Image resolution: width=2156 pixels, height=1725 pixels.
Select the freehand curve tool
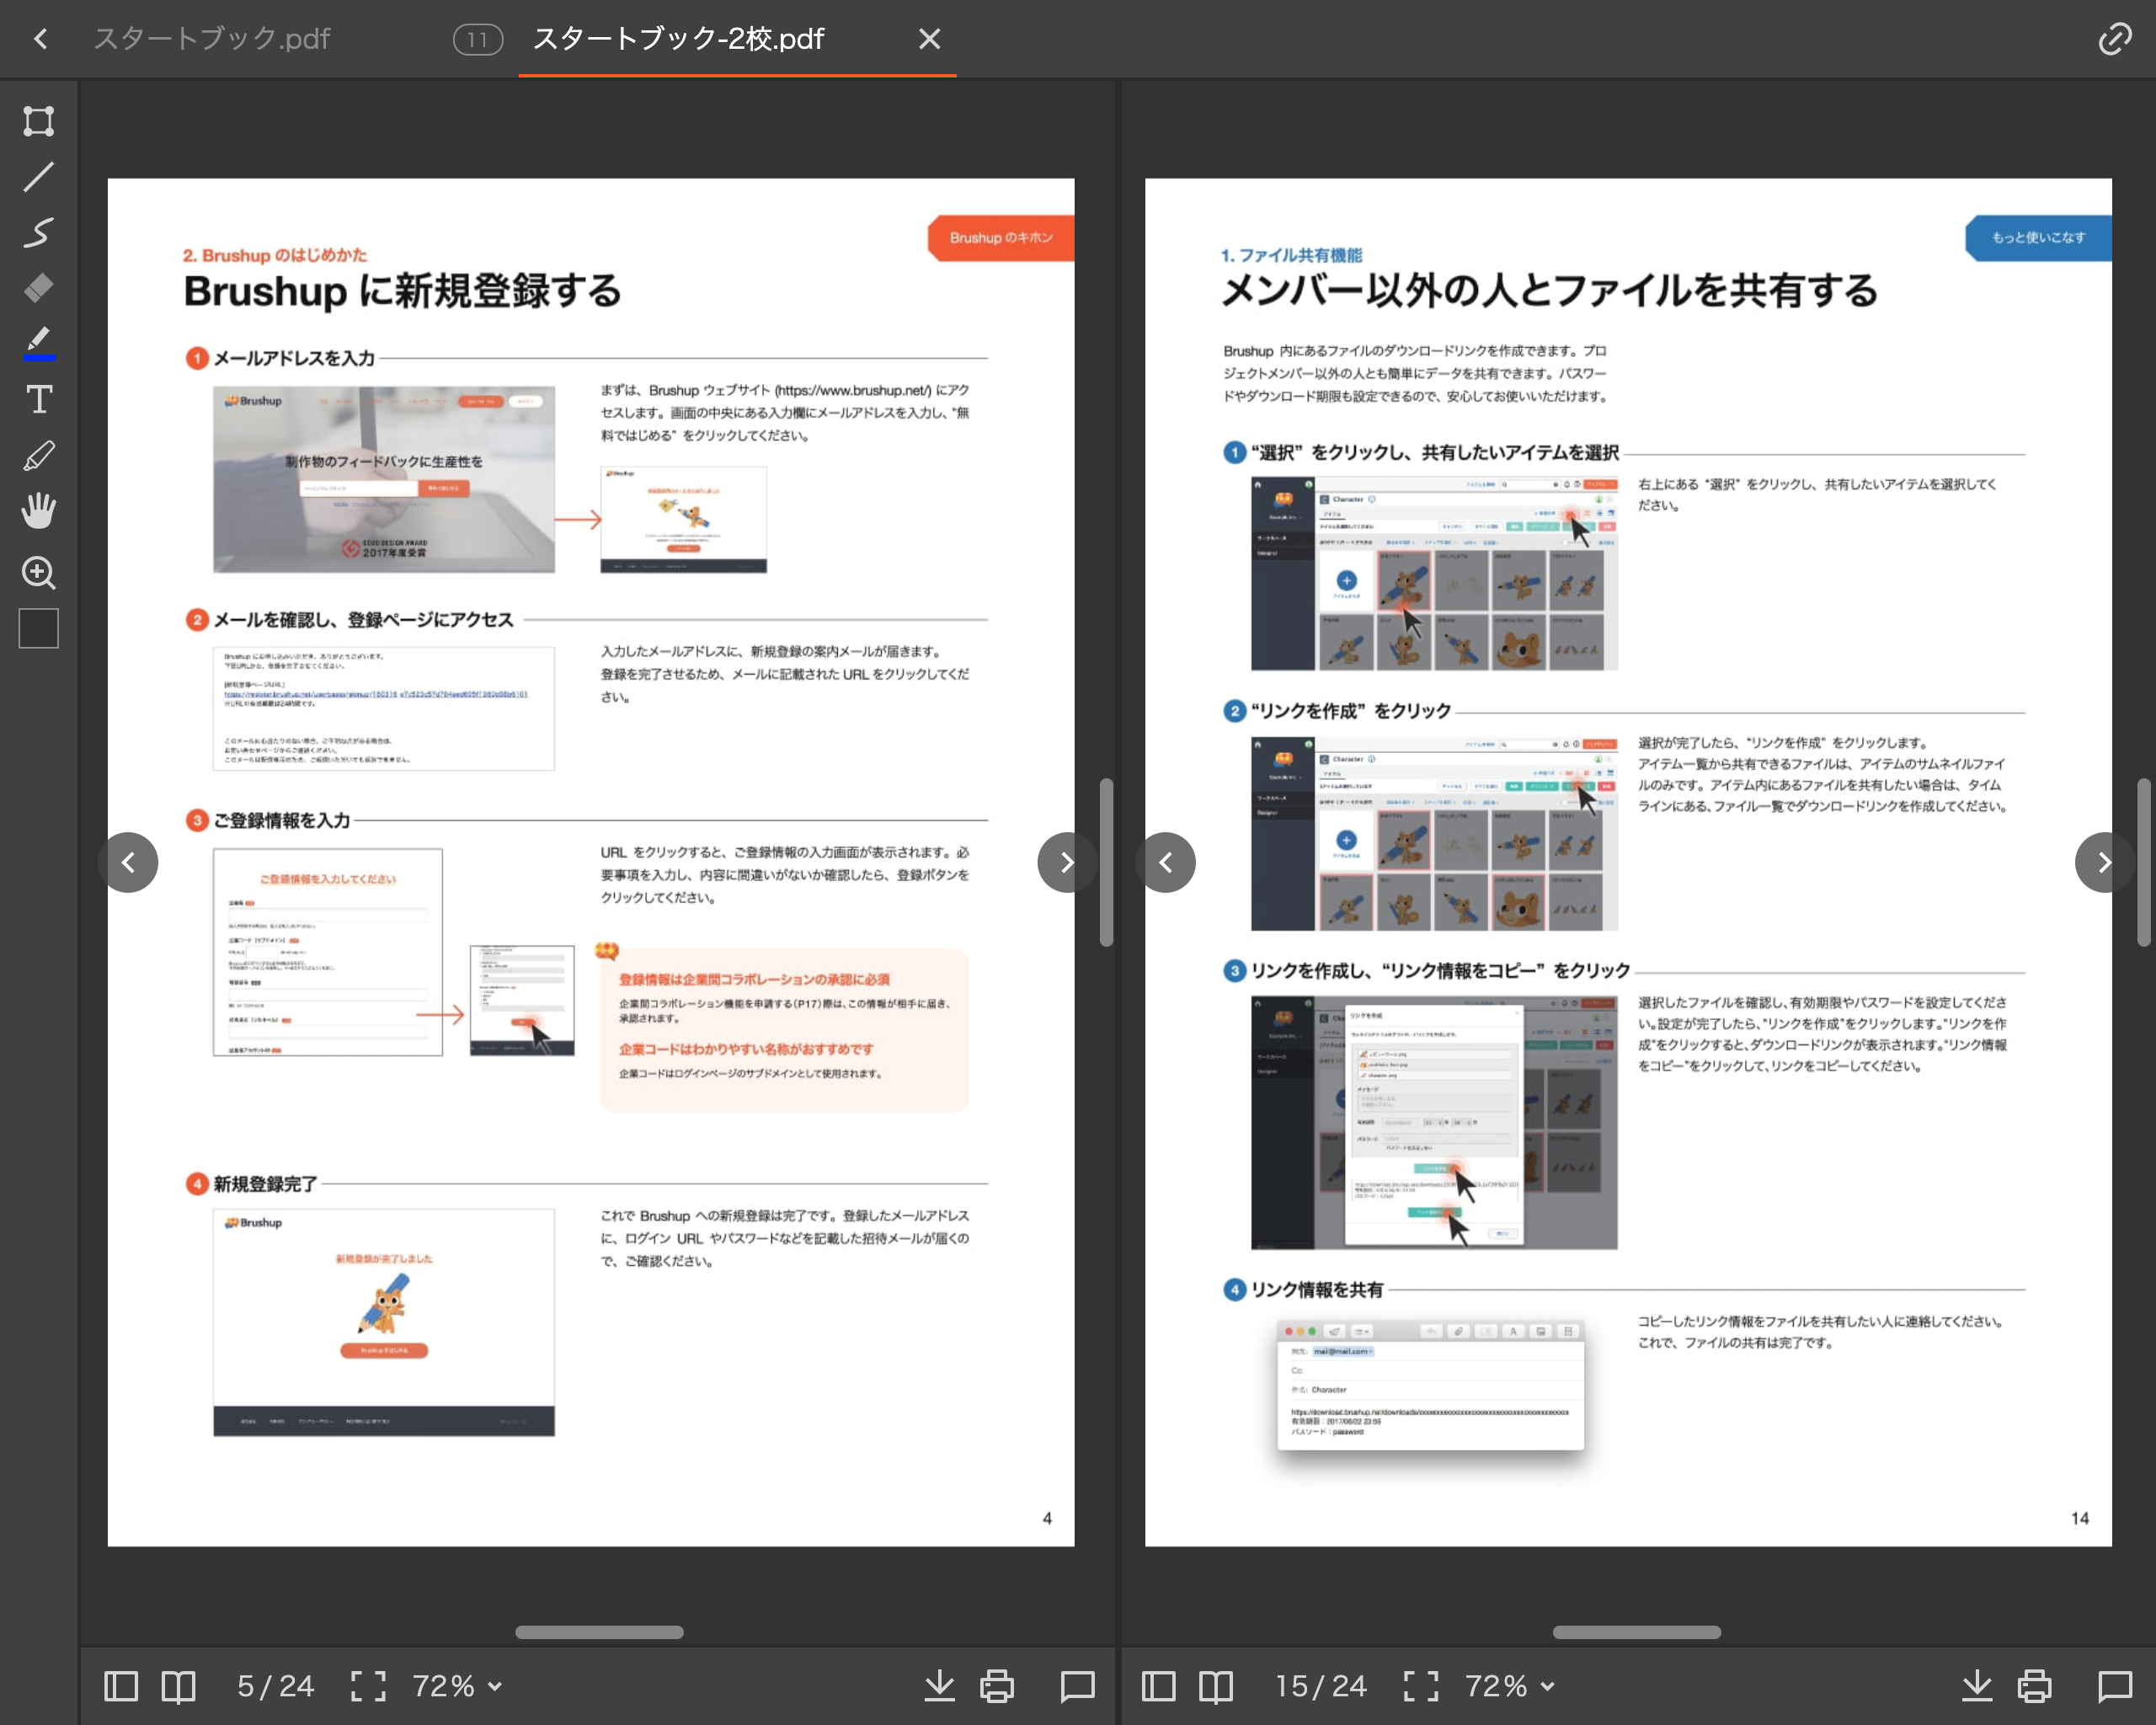[38, 232]
